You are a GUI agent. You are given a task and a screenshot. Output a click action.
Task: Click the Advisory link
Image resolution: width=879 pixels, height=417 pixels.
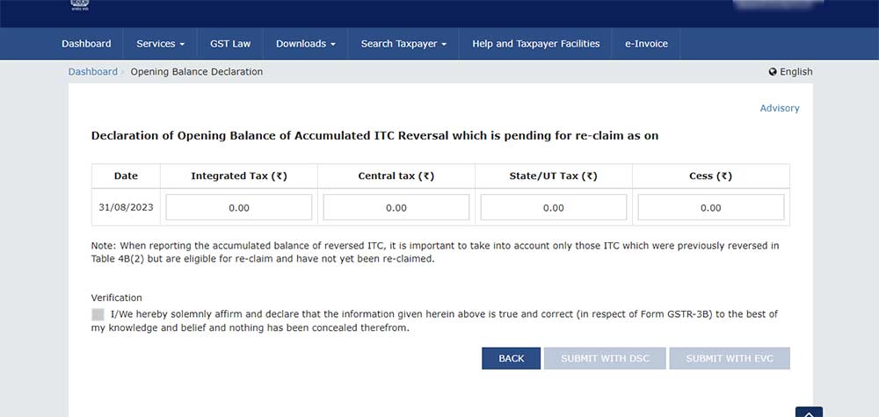point(779,108)
